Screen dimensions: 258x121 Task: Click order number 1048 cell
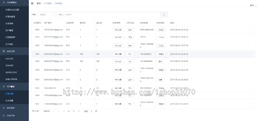tap(37, 37)
